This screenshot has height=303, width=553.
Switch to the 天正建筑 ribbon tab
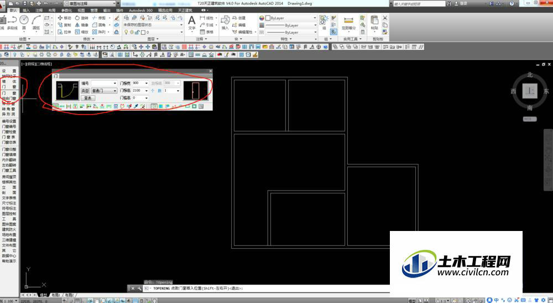185,10
